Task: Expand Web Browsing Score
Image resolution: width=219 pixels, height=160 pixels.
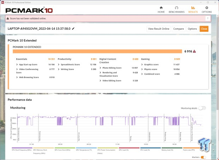Action: tap(17, 77)
